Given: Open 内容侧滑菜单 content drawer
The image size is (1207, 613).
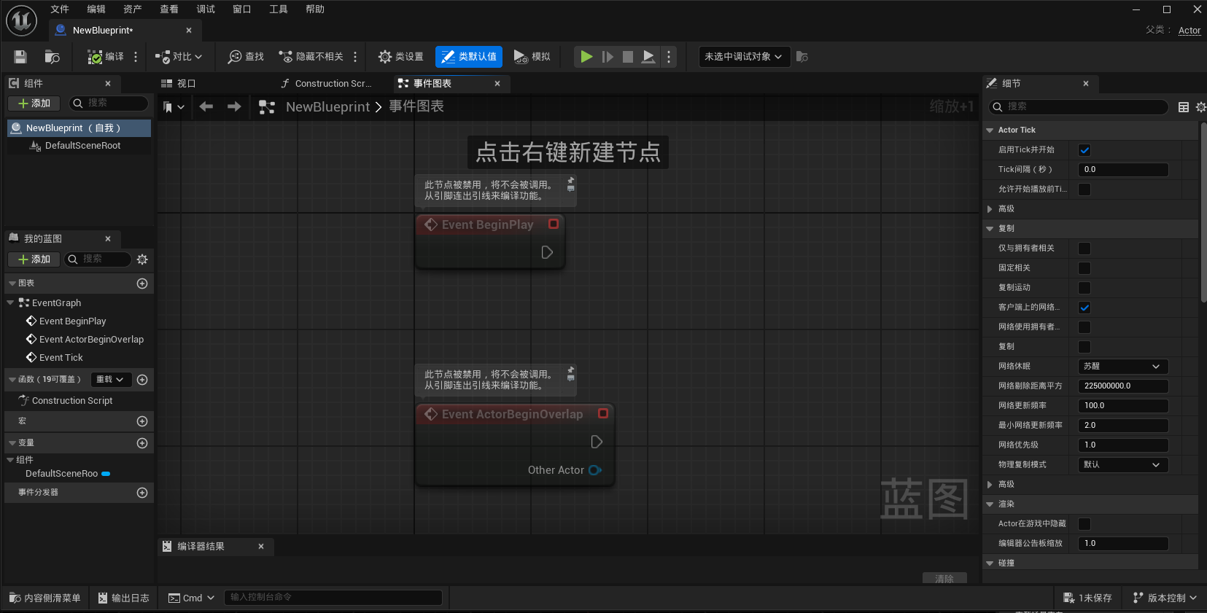Looking at the screenshot, I should pos(45,598).
